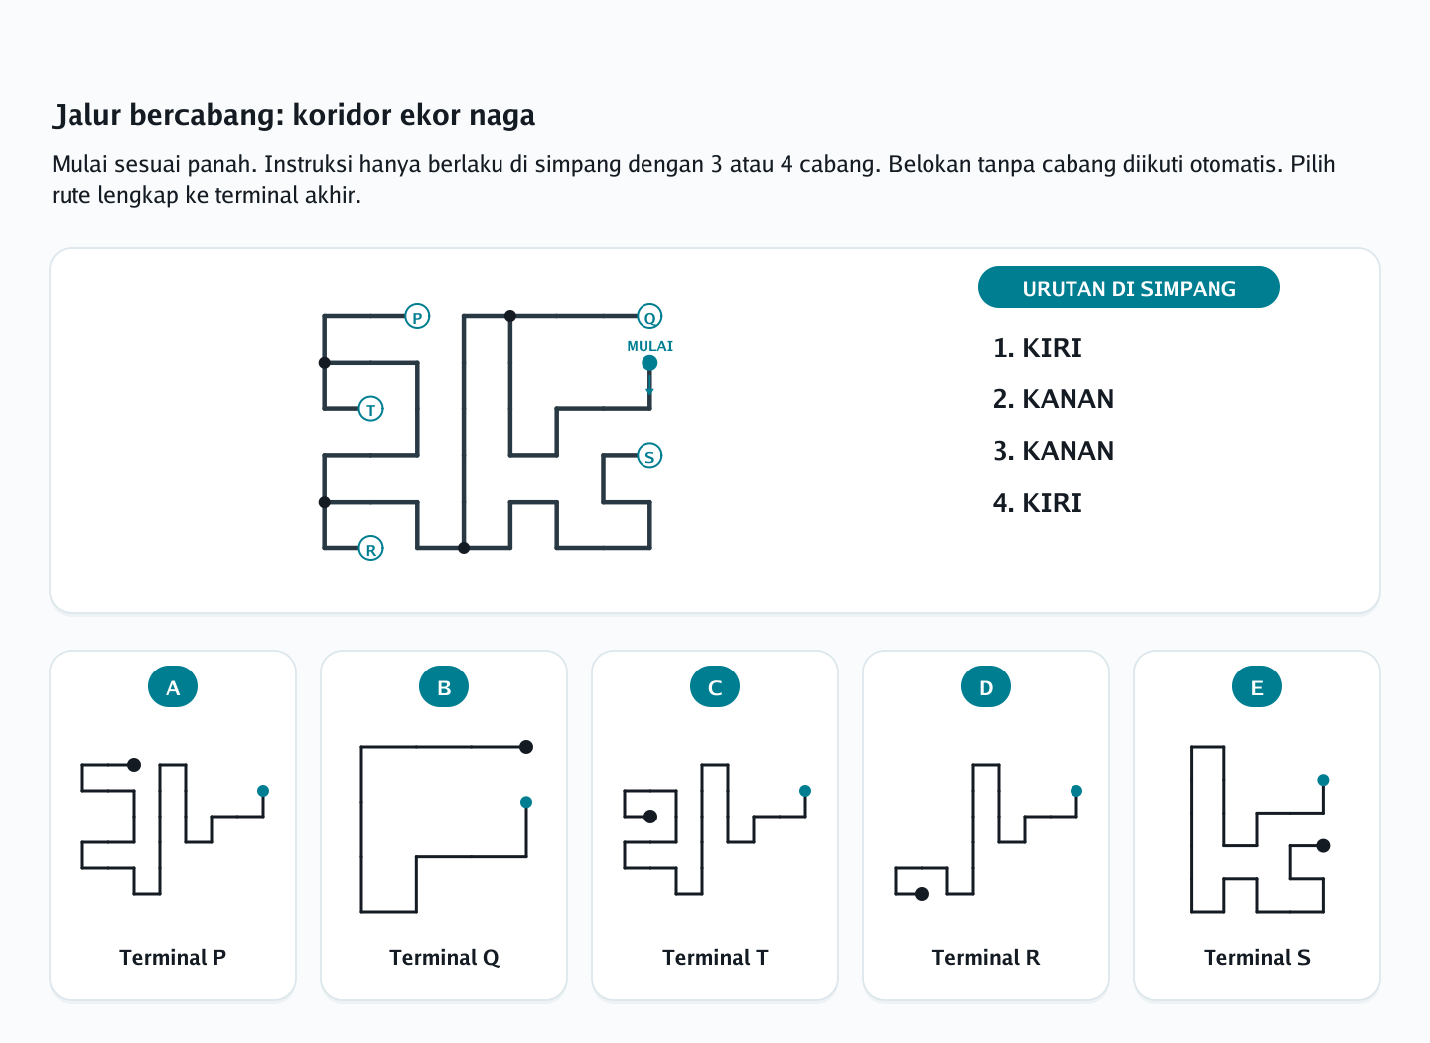Click the Terminal S label text

[x=1257, y=957]
